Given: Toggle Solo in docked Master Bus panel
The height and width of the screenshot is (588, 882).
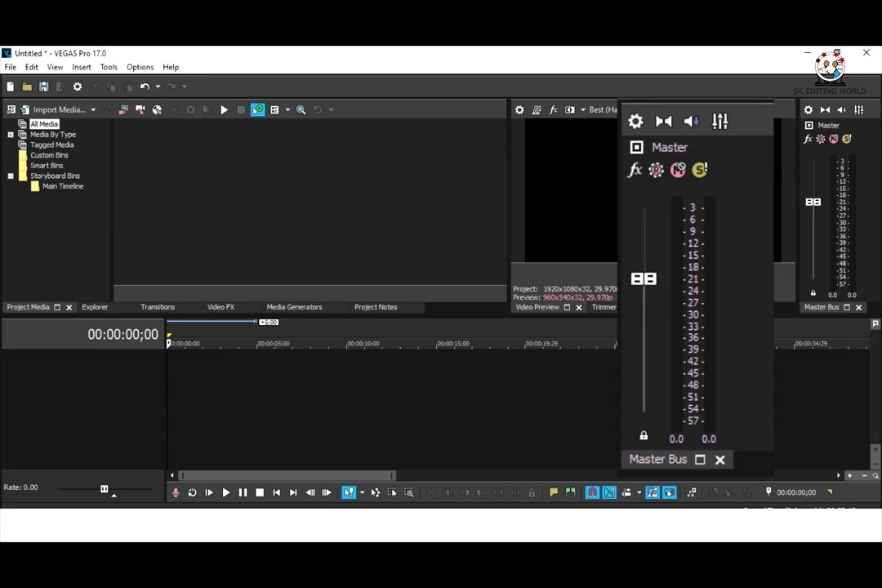Looking at the screenshot, I should coord(847,139).
